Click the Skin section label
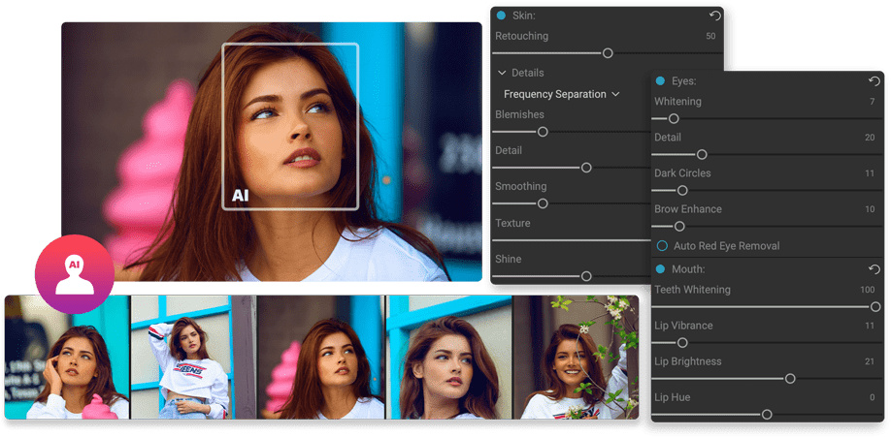891x437 pixels. point(524,16)
